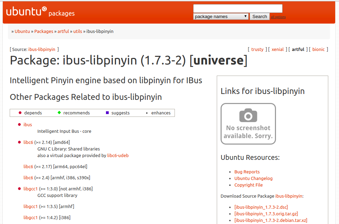Screen dimensions: 339x224
Task: Click the Ubuntu logo in header
Action: click(x=26, y=11)
